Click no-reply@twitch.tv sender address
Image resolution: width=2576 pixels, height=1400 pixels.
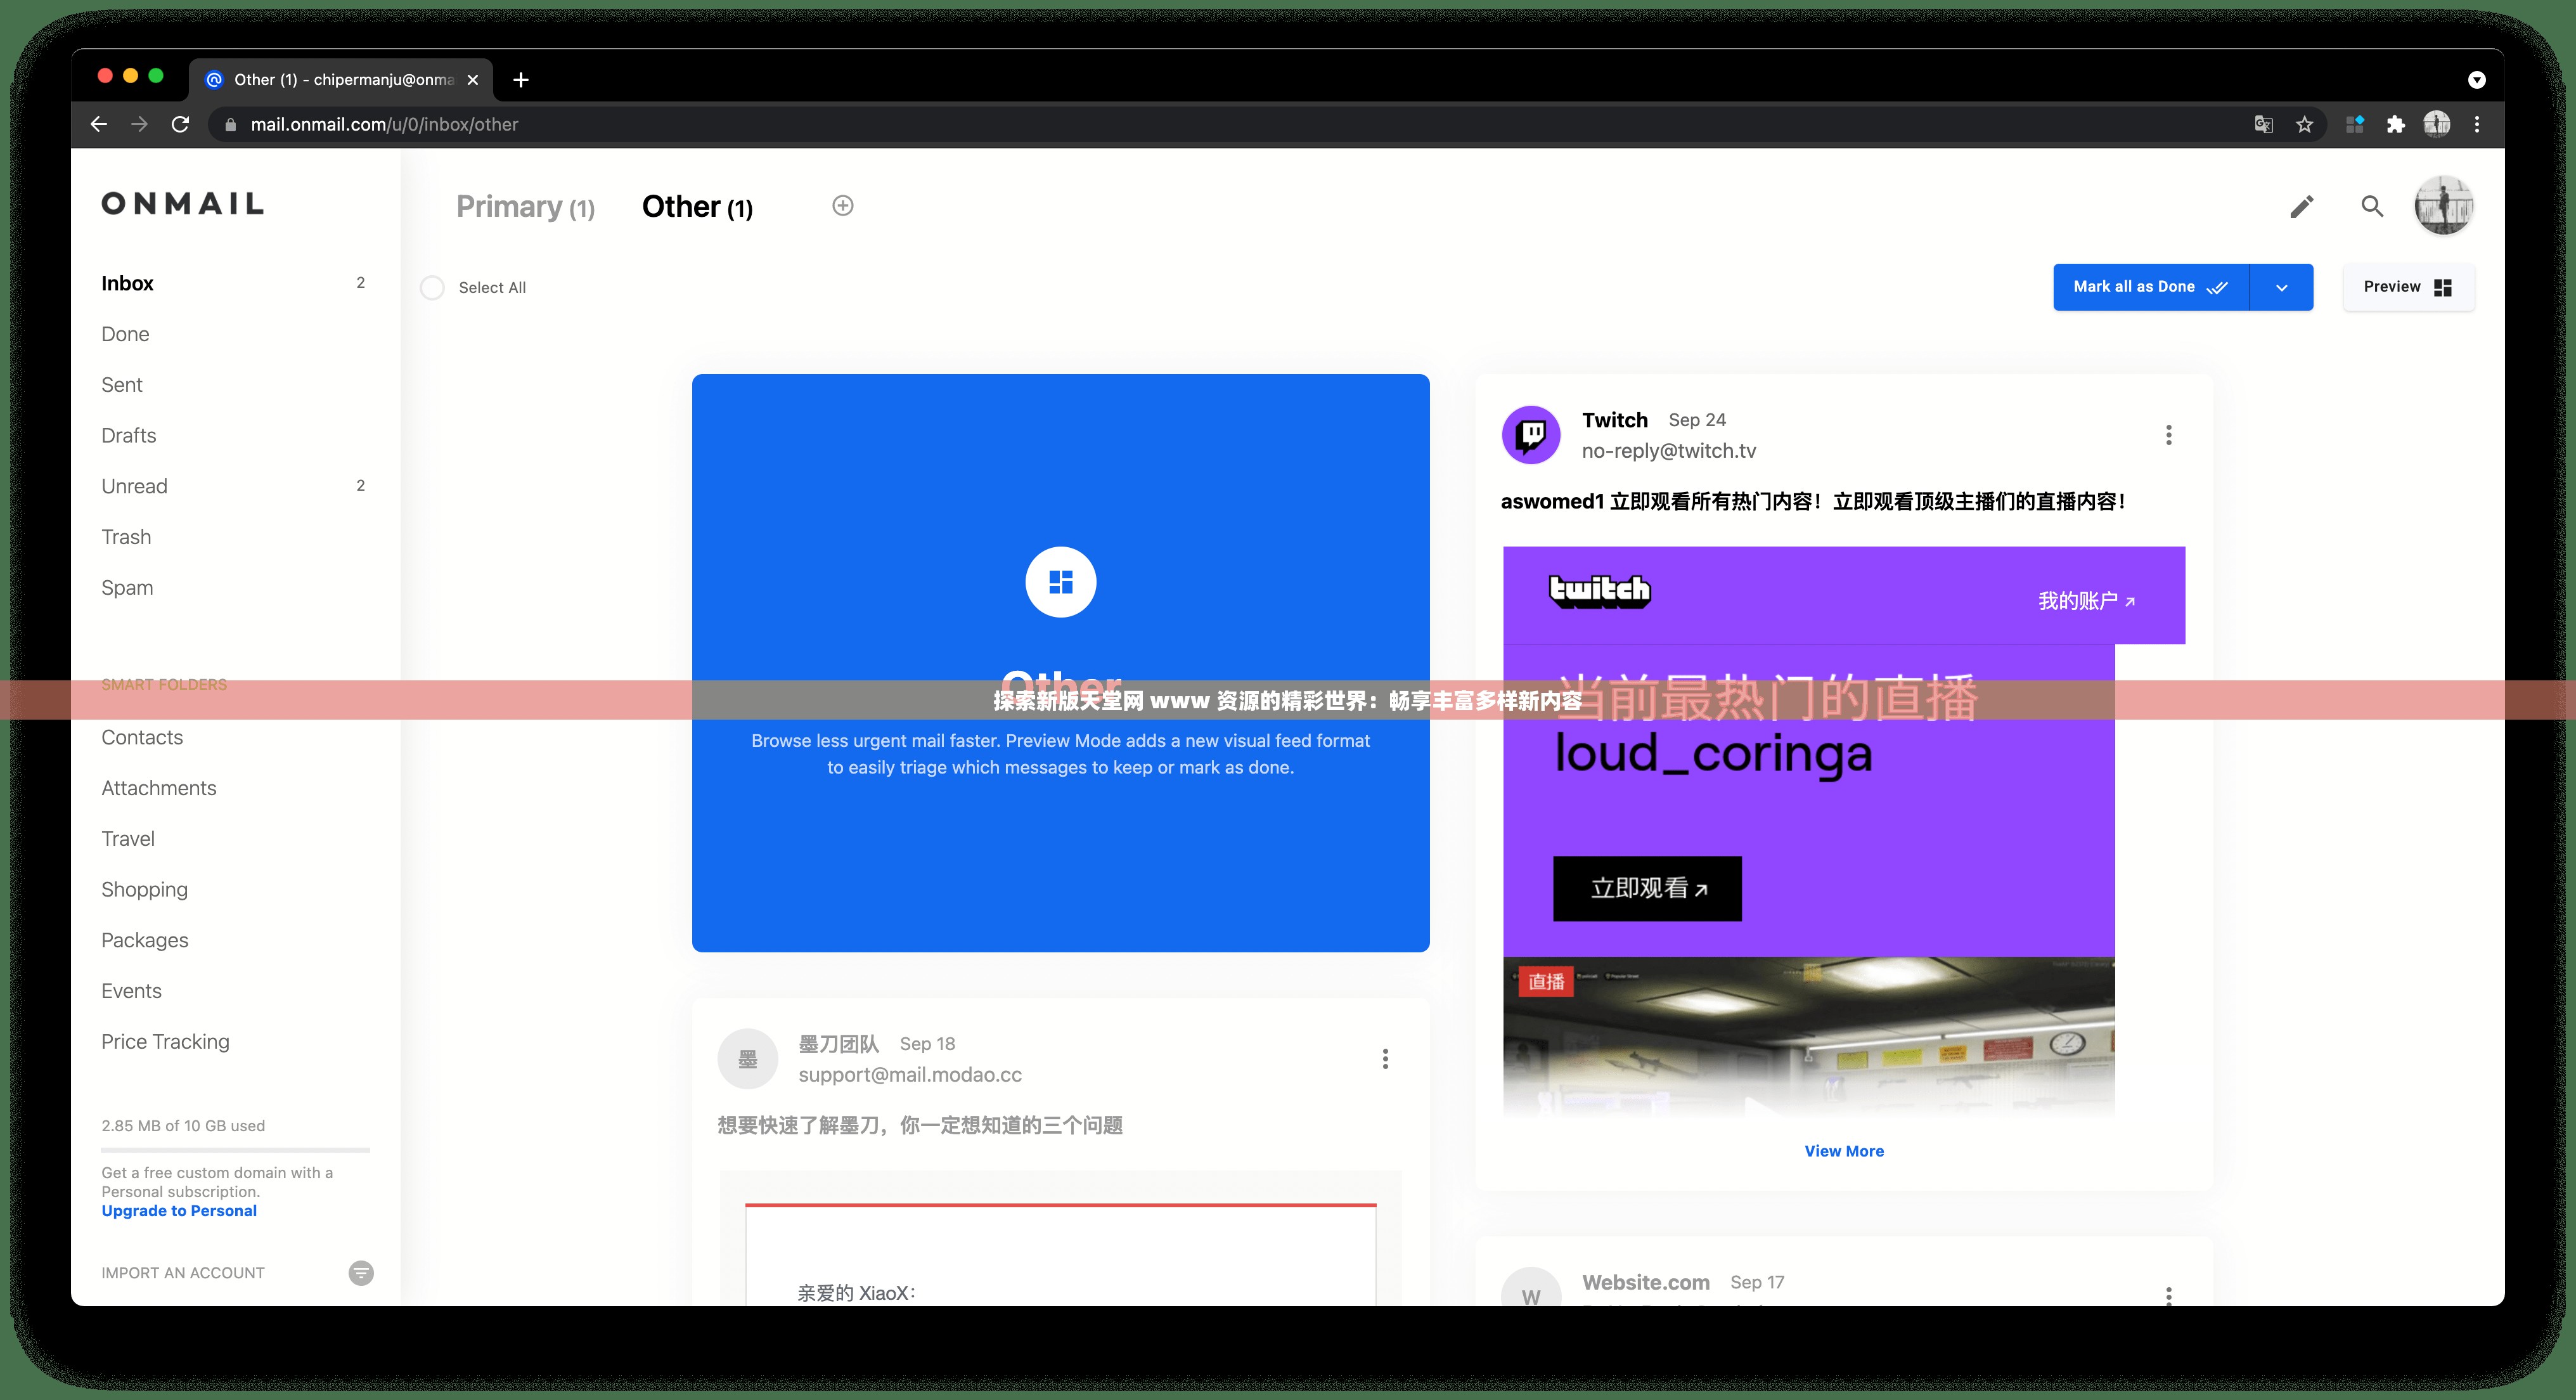[x=1669, y=451]
